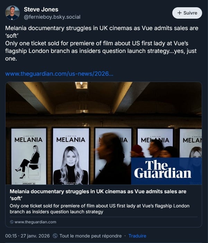Open the Melania posters preview image
The image size is (208, 243).
[104, 133]
